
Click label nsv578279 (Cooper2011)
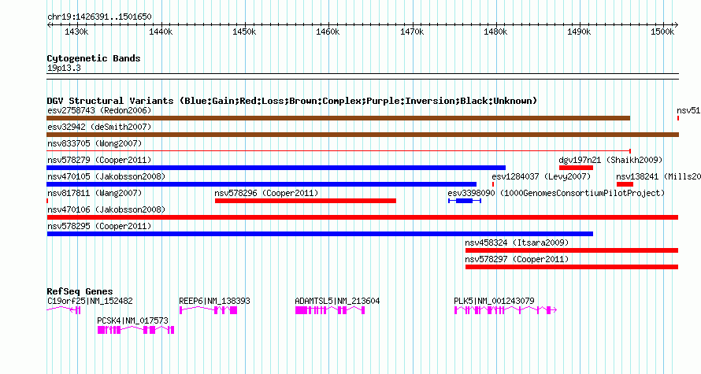coord(99,160)
